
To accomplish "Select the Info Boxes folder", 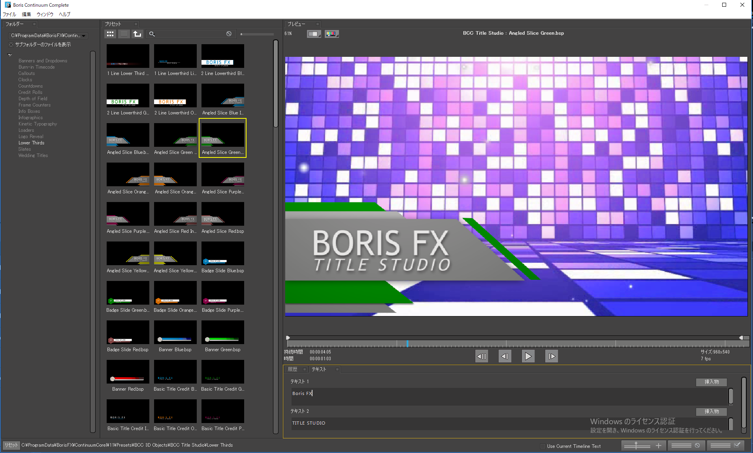I will point(29,111).
